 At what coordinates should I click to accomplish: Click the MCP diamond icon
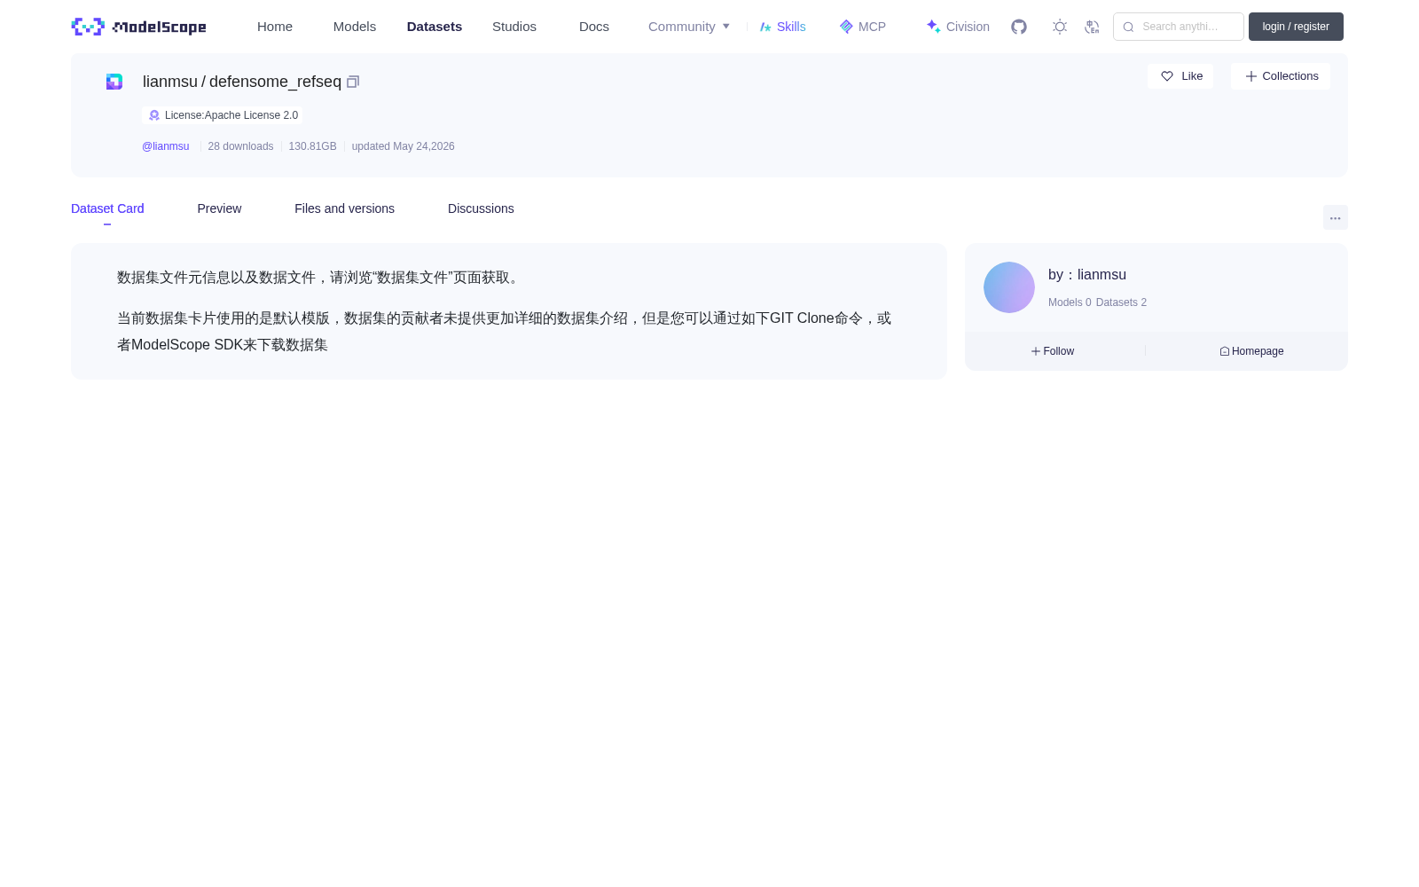point(846,27)
